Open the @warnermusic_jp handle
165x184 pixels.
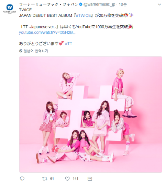(x=99, y=4)
